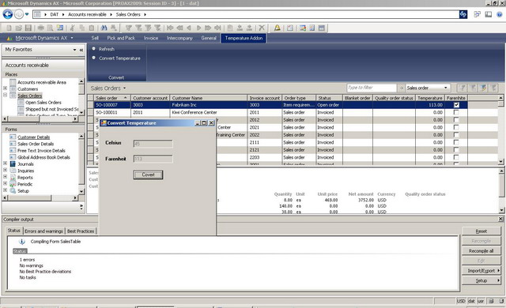The image size is (506, 308).
Task: Click the sales orders grid vertical scrollbar
Action: click(x=500, y=130)
